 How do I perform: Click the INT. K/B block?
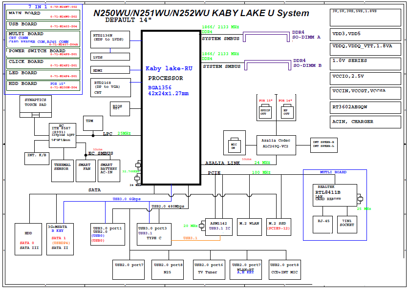(x=37, y=159)
